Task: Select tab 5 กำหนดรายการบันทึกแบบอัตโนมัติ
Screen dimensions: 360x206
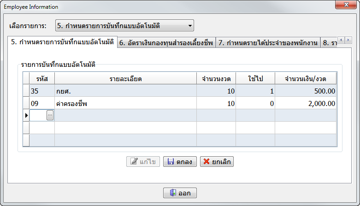Action: [62, 42]
